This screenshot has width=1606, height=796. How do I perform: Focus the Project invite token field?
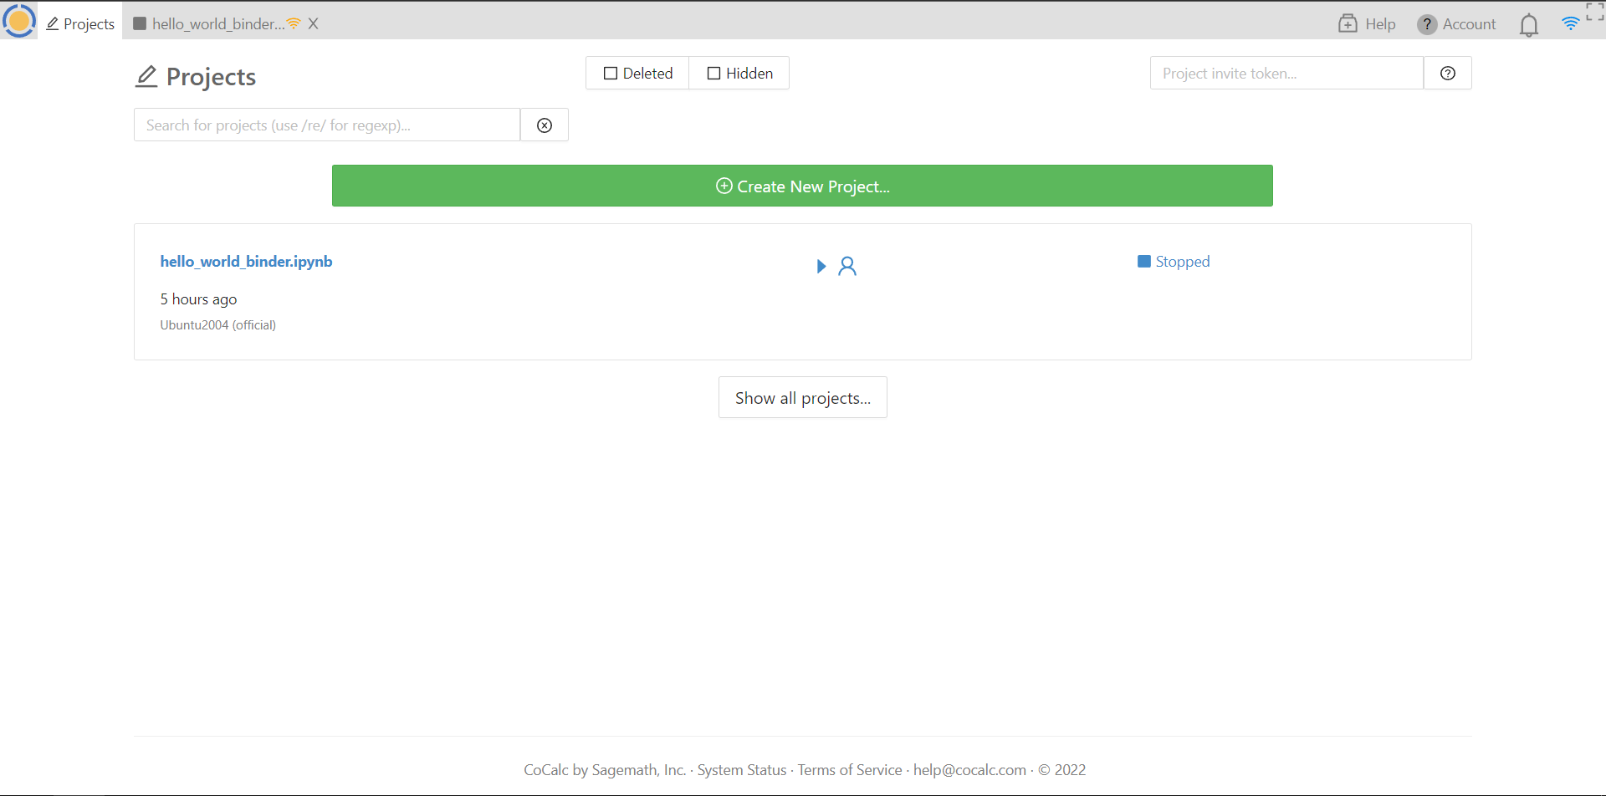tap(1286, 74)
